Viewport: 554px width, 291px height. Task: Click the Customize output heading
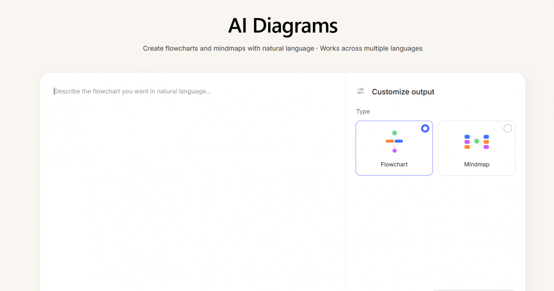pos(403,92)
